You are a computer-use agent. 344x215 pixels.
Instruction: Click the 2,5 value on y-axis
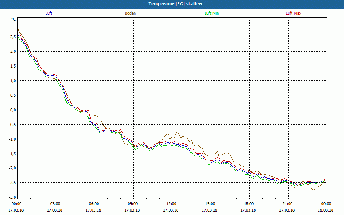12,37
